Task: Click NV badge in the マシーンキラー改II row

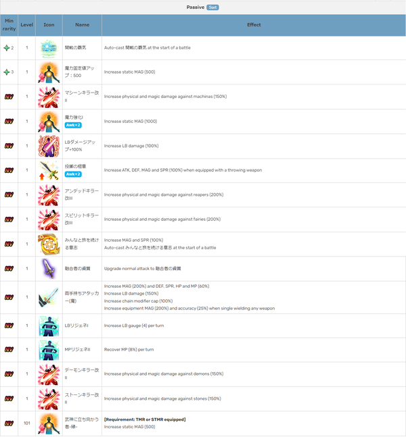Action: point(9,97)
